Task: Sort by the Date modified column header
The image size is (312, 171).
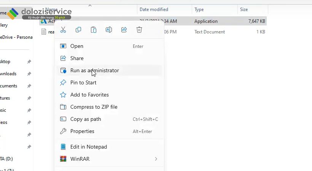Action: click(x=154, y=9)
